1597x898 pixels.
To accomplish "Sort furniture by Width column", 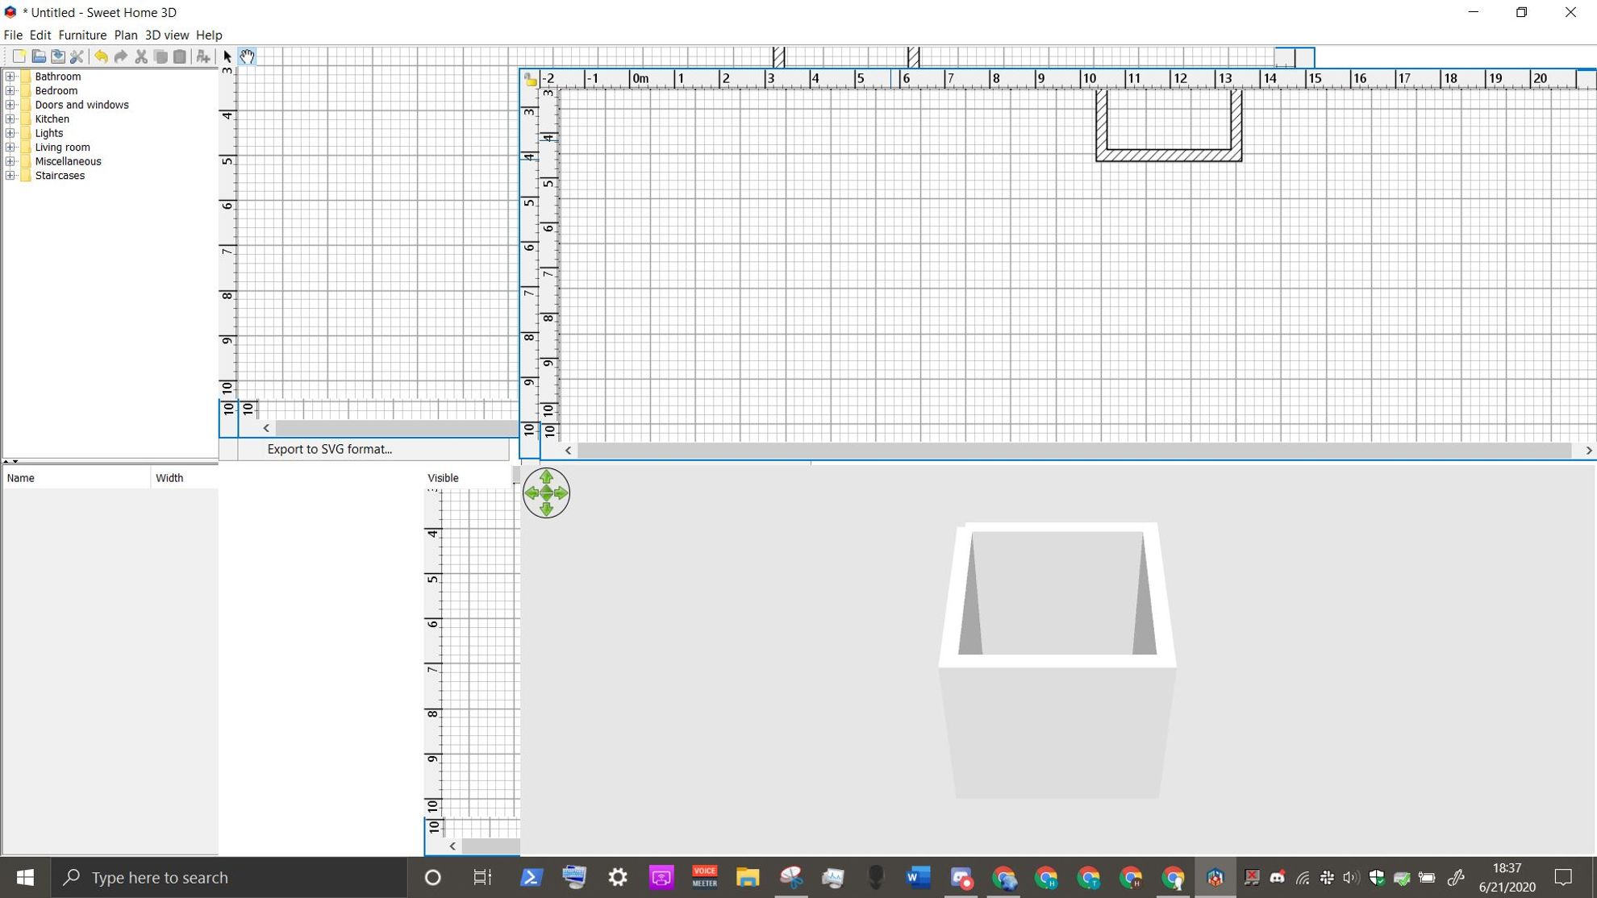I will (184, 478).
